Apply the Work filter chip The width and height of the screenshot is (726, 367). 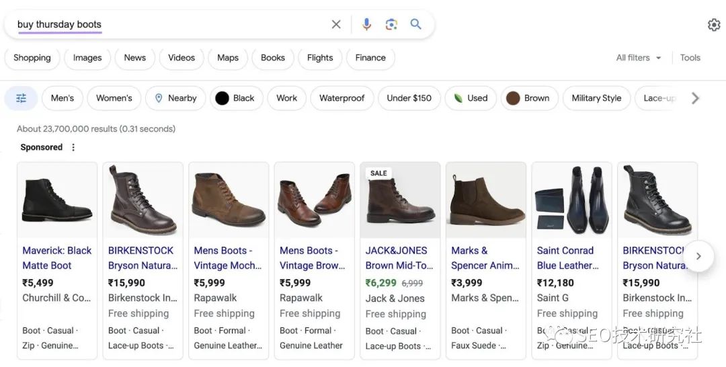[x=286, y=98]
